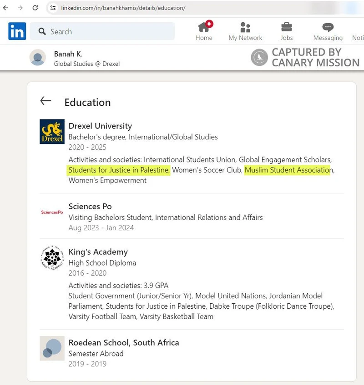Reload the page with the refresh icon
This screenshot has width=364, height=385.
point(35,8)
